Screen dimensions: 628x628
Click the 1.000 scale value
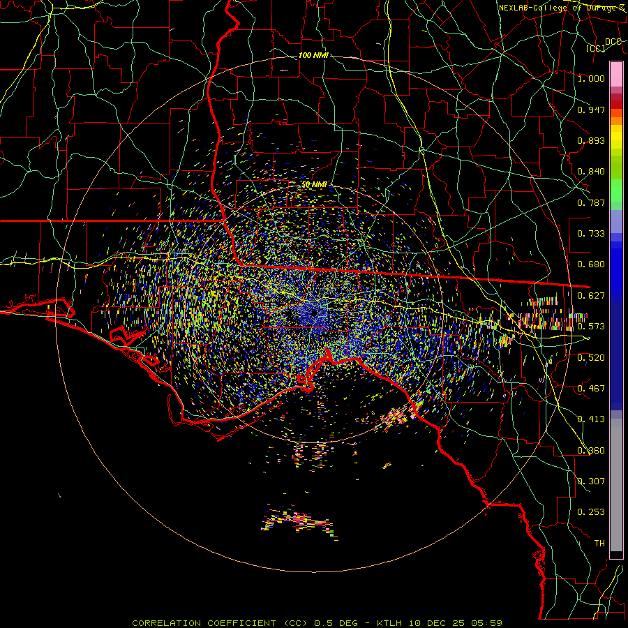(x=591, y=78)
